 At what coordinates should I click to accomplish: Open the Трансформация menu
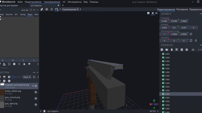click(52, 2)
